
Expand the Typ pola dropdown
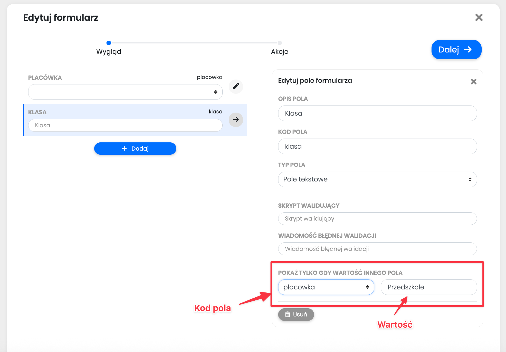click(377, 179)
